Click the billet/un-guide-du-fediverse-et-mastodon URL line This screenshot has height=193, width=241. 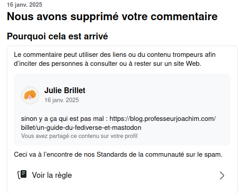pyautogui.click(x=81, y=128)
